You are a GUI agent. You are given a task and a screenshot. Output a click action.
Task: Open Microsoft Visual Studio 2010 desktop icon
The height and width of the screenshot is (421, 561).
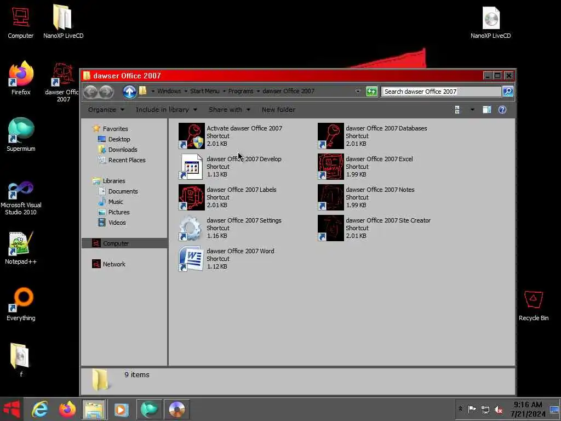click(21, 198)
